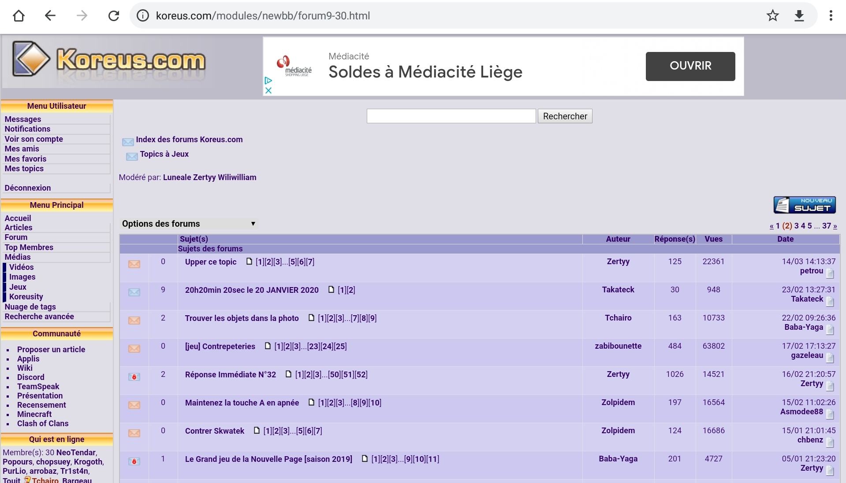846x483 pixels.
Task: Click the browser home icon
Action: (19, 16)
